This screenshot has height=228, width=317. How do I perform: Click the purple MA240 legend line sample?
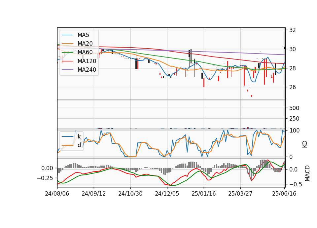pos(67,70)
